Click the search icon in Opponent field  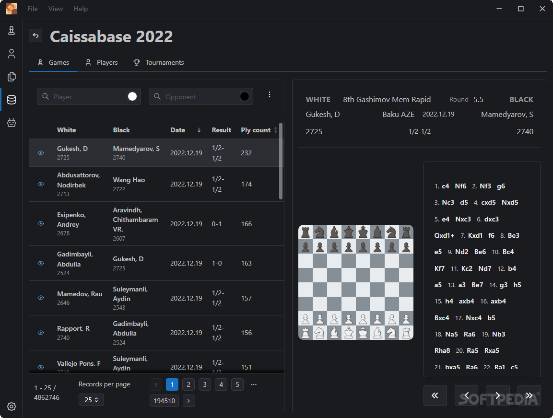[x=157, y=96]
